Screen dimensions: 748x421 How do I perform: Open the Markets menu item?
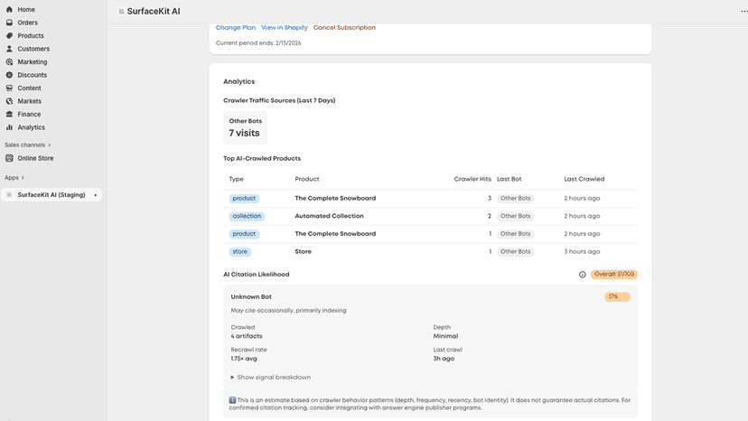30,101
